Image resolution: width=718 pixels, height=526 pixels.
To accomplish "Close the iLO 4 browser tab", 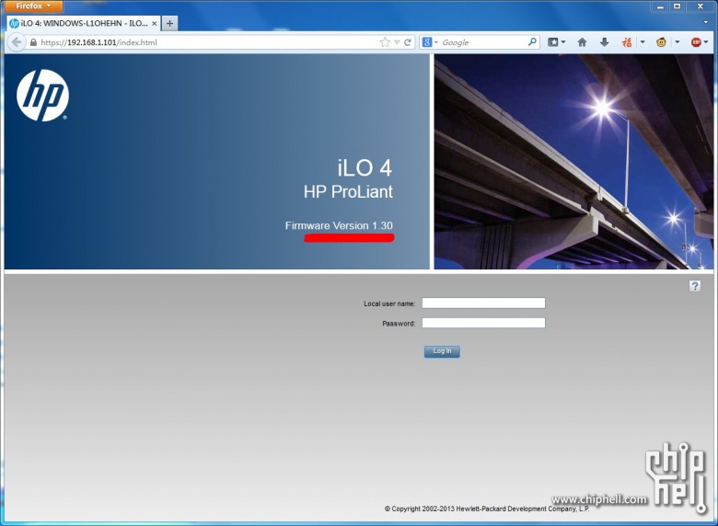I will point(155,23).
